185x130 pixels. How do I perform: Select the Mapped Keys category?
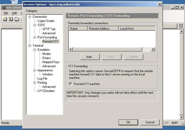click(51, 62)
